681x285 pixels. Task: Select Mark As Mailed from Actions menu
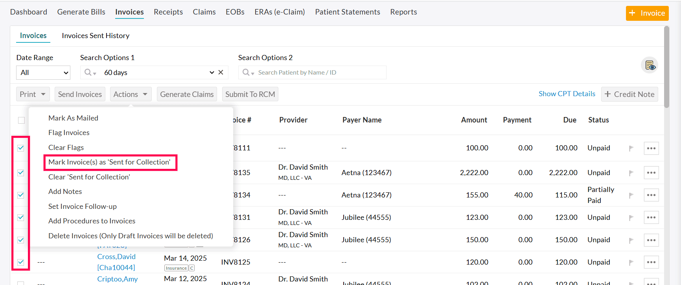coord(73,118)
